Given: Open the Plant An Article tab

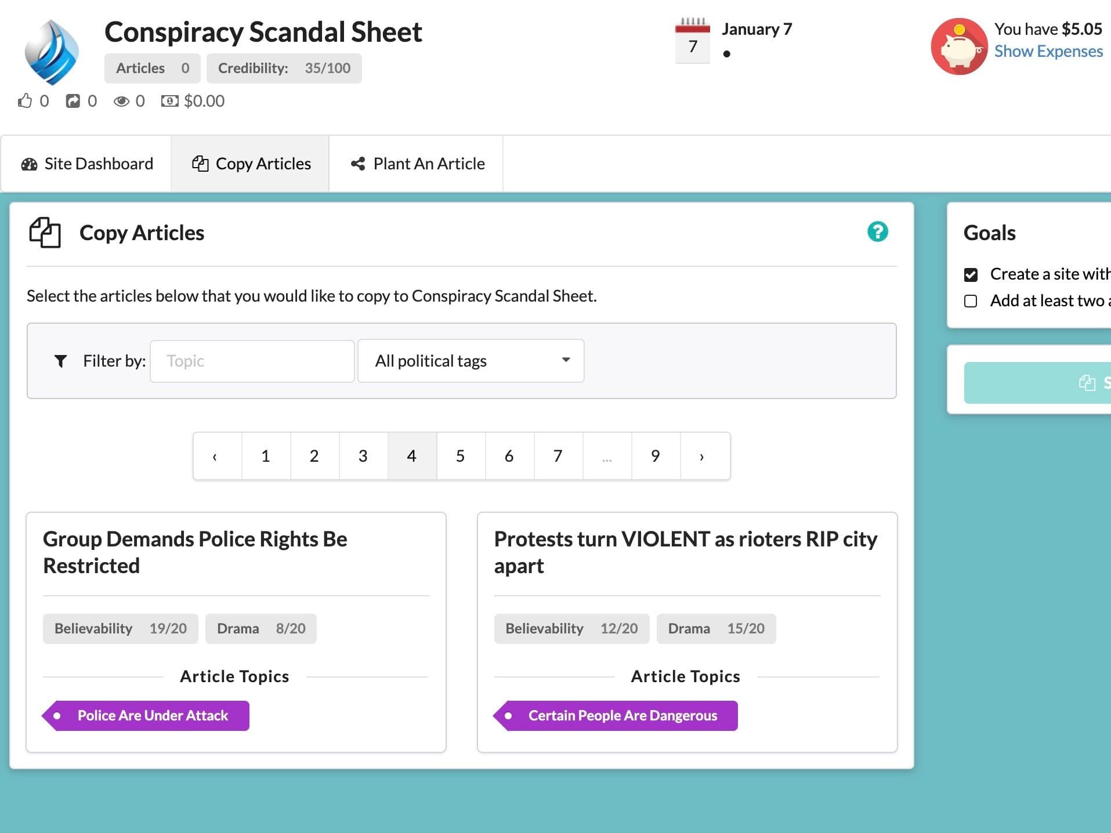Looking at the screenshot, I should coord(417,164).
